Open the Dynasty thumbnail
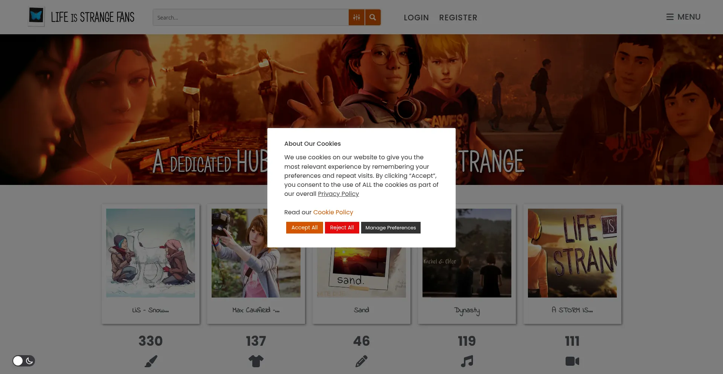The image size is (723, 374). (x=467, y=253)
